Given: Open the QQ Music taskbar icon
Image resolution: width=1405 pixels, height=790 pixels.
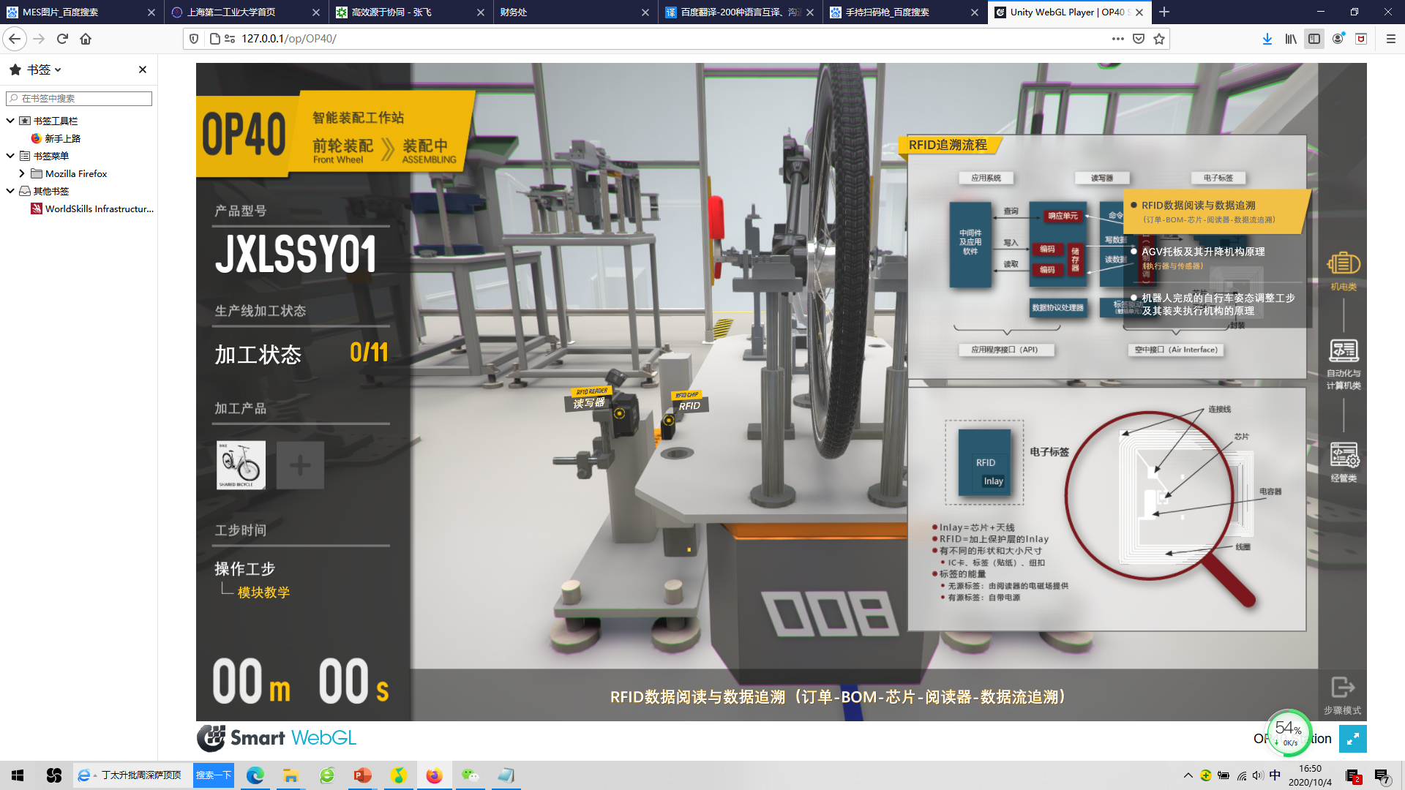Looking at the screenshot, I should [399, 775].
